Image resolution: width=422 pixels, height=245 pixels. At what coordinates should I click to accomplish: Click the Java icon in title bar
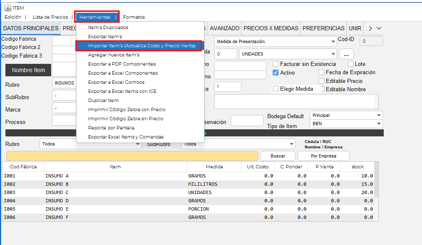[x=7, y=8]
